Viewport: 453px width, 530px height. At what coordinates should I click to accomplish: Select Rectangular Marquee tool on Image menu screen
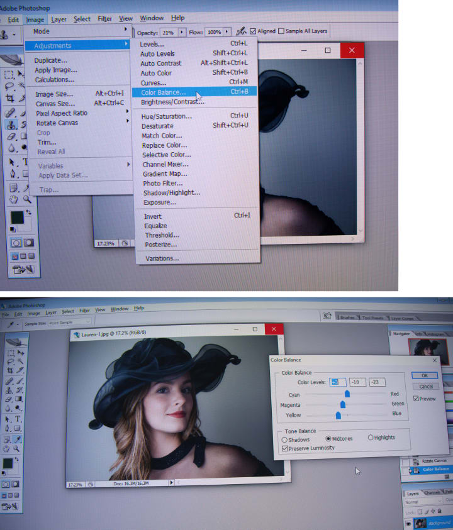[x=8, y=74]
